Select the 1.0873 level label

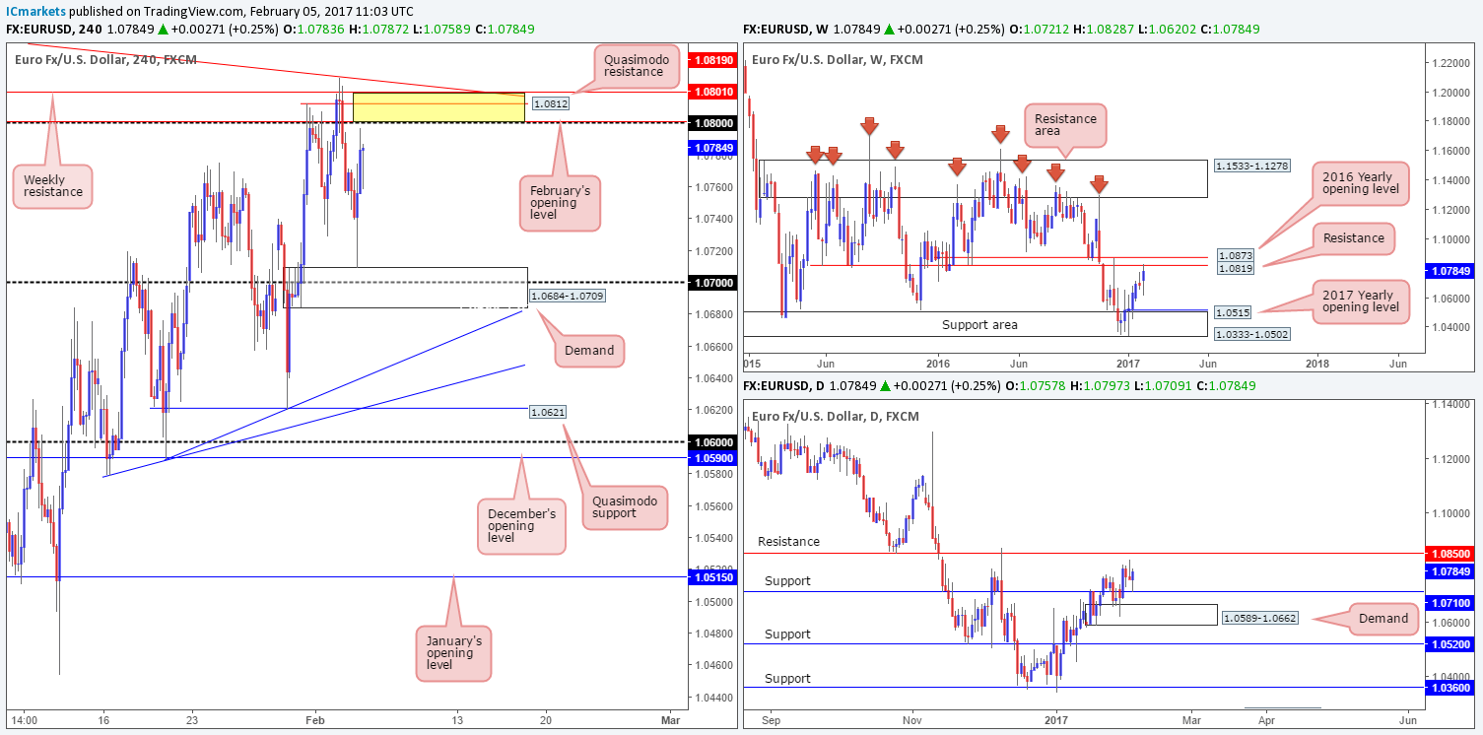click(x=1236, y=254)
